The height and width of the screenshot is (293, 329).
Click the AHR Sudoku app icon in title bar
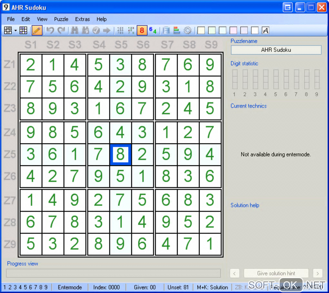(x=6, y=7)
